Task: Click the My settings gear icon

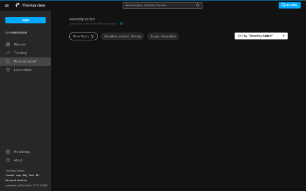Action: click(8, 152)
